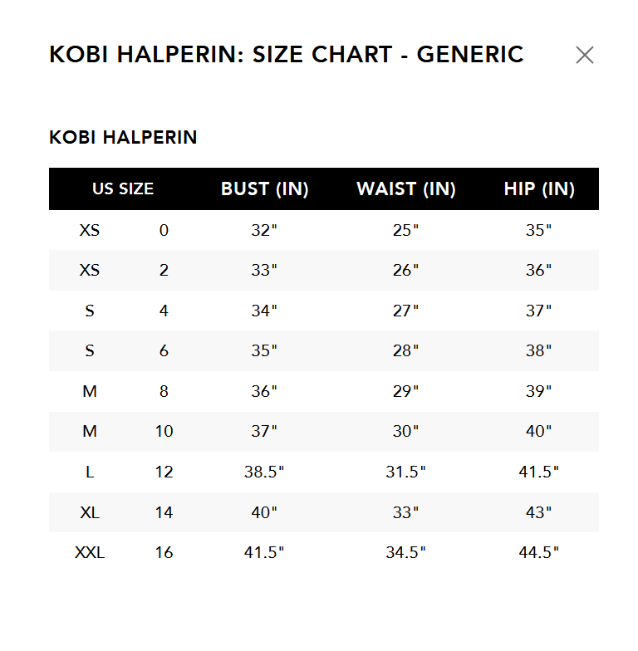Image resolution: width=638 pixels, height=651 pixels.
Task: Click the 31.5" waist measurement
Action: coord(406,472)
